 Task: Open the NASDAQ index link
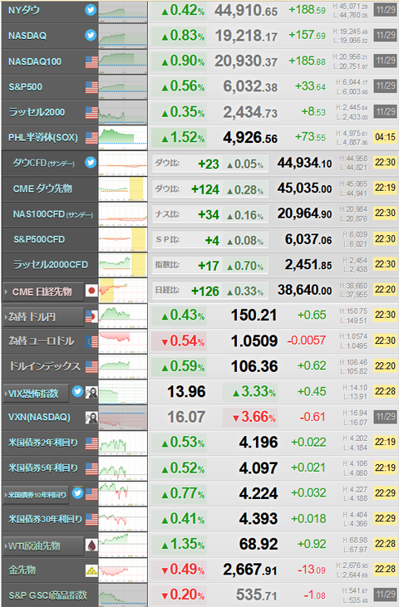27,36
